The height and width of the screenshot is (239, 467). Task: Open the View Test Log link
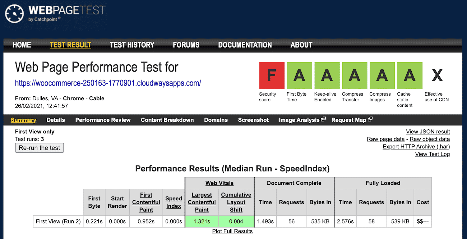(x=433, y=154)
